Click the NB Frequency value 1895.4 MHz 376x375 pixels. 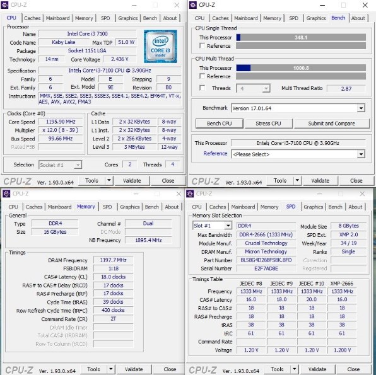148,240
